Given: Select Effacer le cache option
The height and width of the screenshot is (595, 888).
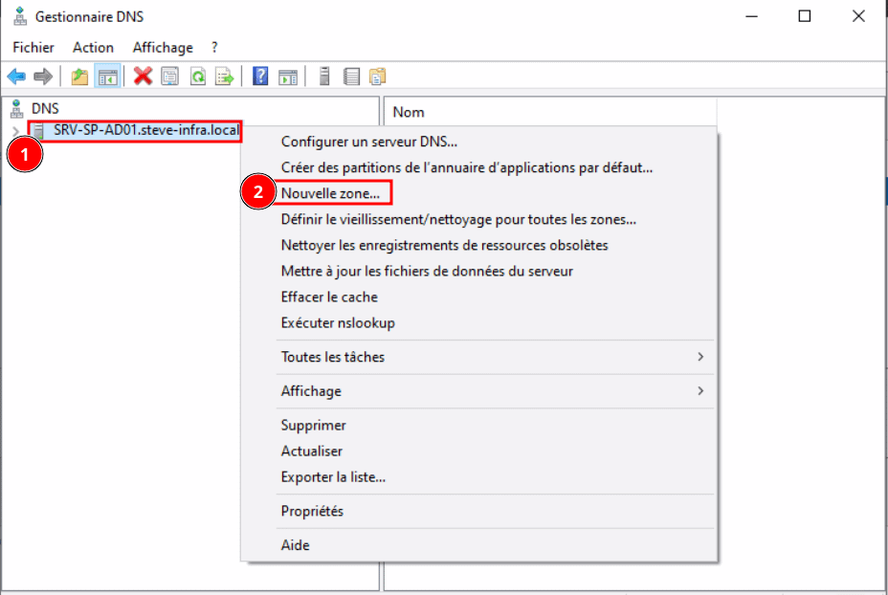Looking at the screenshot, I should tap(329, 297).
